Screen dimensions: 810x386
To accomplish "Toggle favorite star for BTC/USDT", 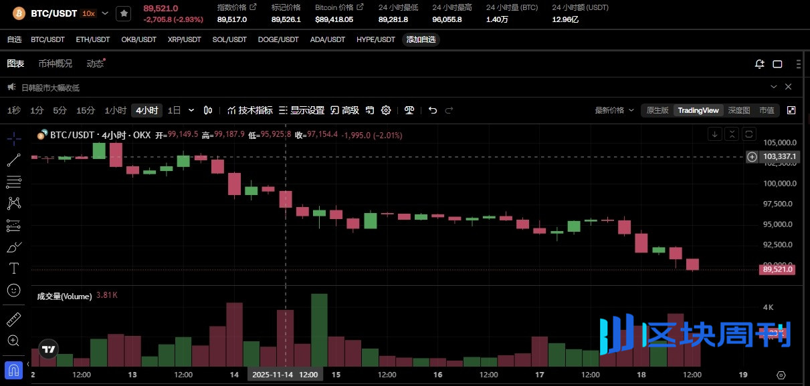I will click(x=123, y=13).
